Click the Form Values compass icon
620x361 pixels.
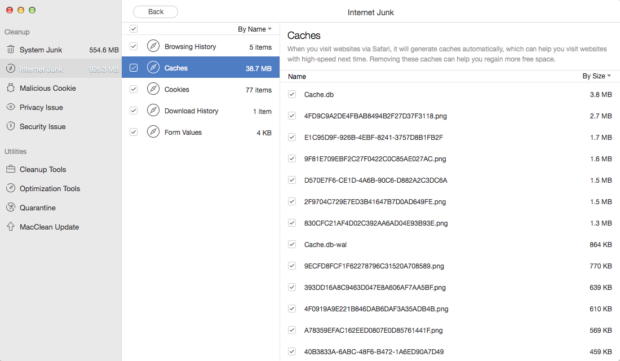(153, 131)
